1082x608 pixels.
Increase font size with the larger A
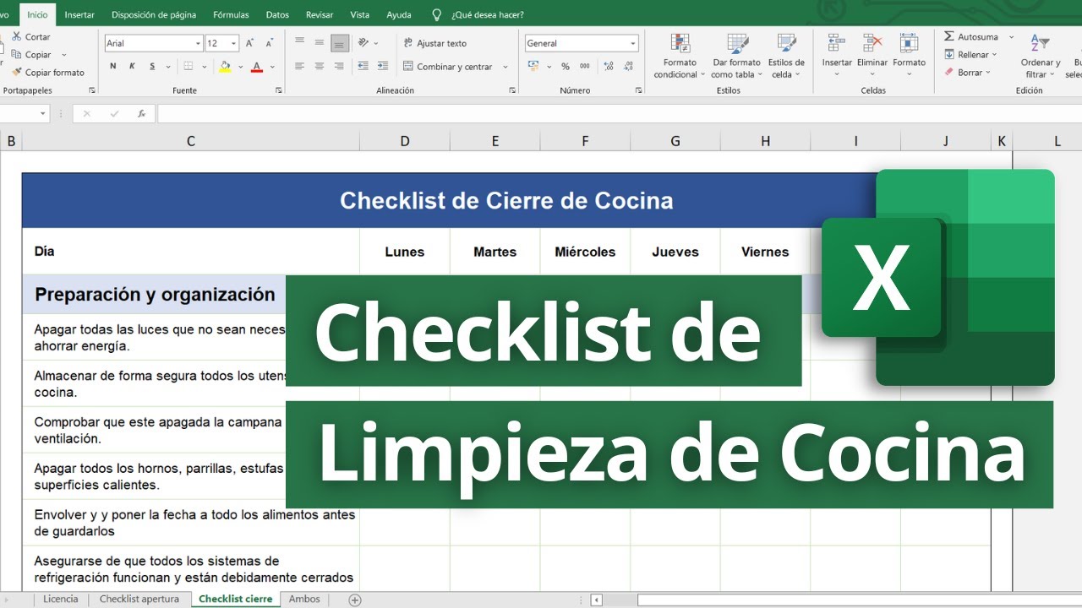(249, 43)
